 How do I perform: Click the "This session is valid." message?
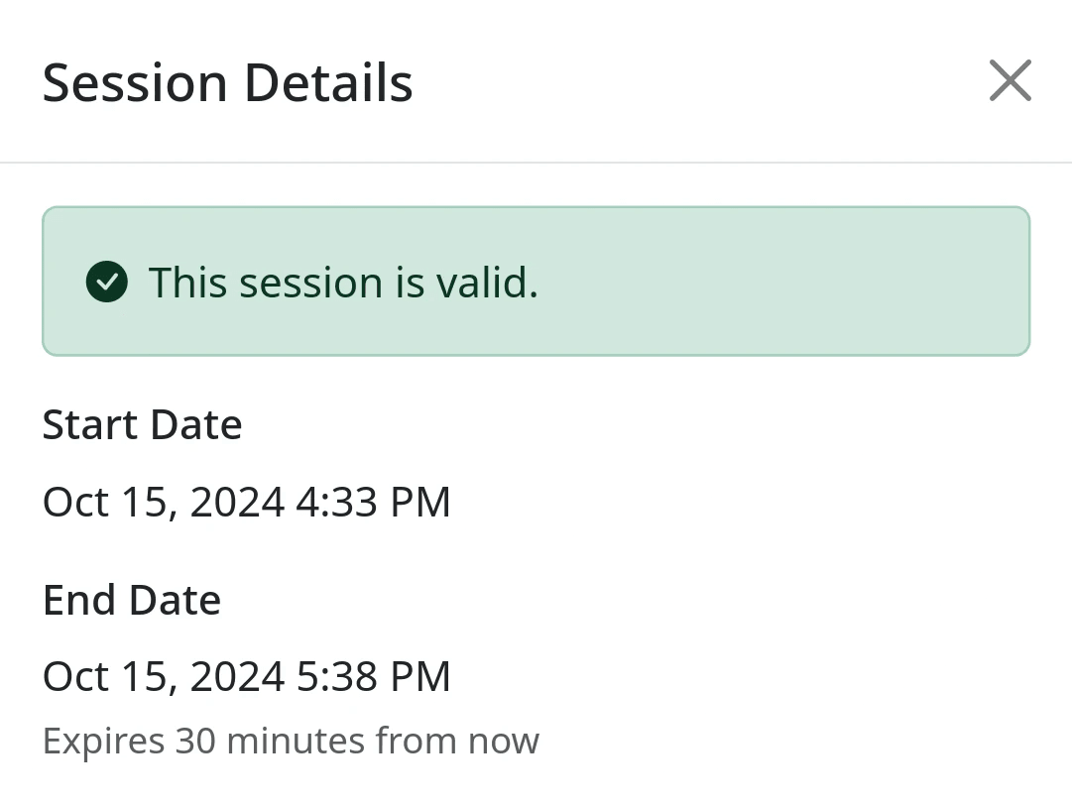pos(343,283)
